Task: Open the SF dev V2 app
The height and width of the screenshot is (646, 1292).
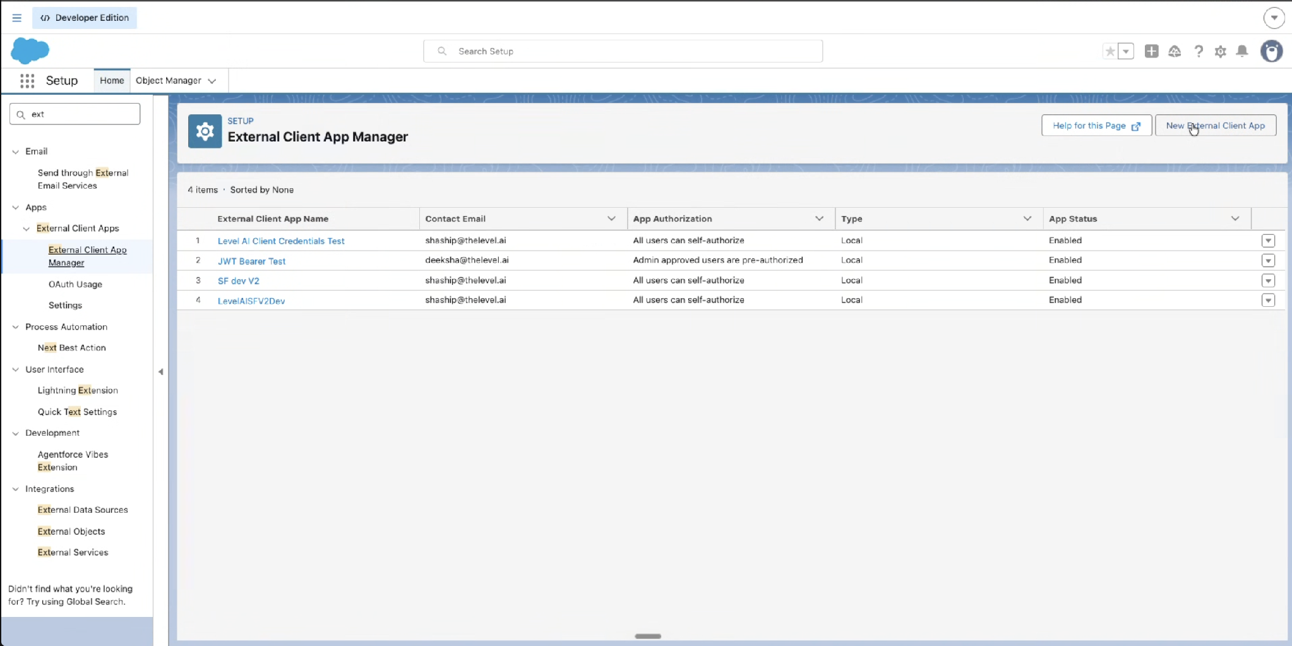Action: [x=239, y=280]
